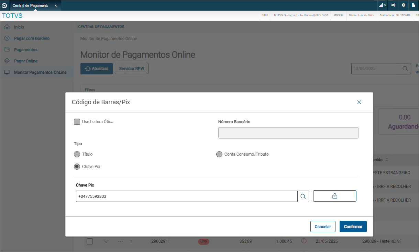Click the Atualizar refresh button

97,69
